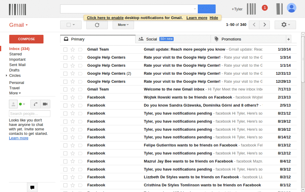This screenshot has height=192, width=305.
Task: Open chat status dropdown with green dot
Action: [22, 104]
